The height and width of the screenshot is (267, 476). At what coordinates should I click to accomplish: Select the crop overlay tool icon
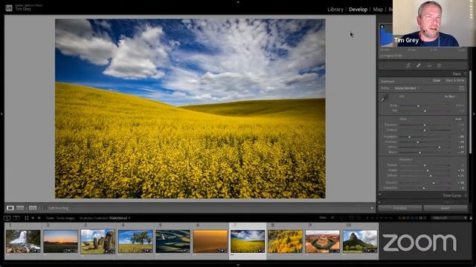408,65
